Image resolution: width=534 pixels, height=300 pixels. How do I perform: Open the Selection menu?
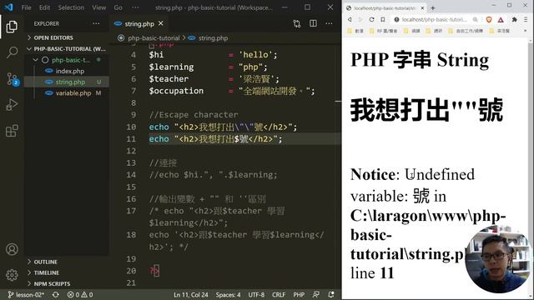point(71,7)
